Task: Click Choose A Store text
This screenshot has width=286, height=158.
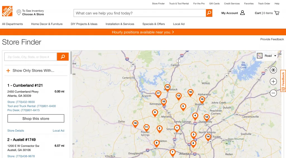Action: click(x=33, y=14)
